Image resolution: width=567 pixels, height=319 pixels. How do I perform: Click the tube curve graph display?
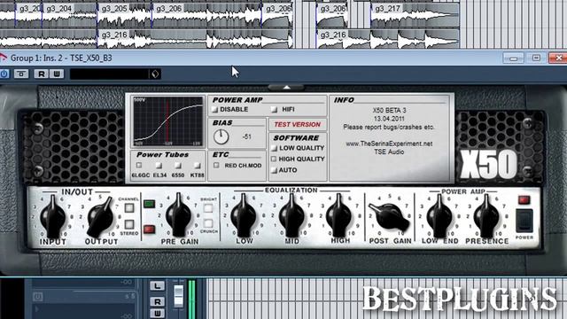(168, 121)
